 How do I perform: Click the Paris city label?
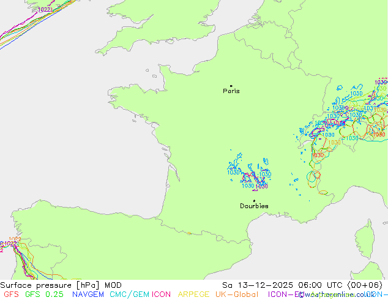click(231, 91)
